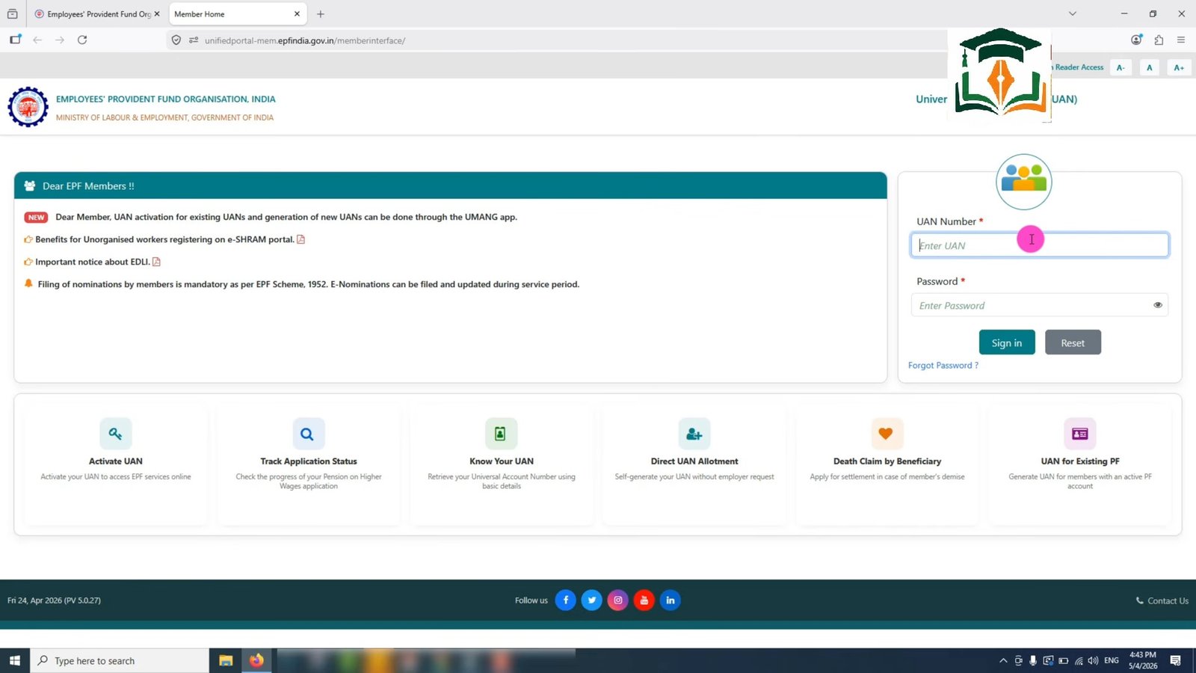Open the Forgot Password link
Image resolution: width=1196 pixels, height=673 pixels.
[x=943, y=366]
